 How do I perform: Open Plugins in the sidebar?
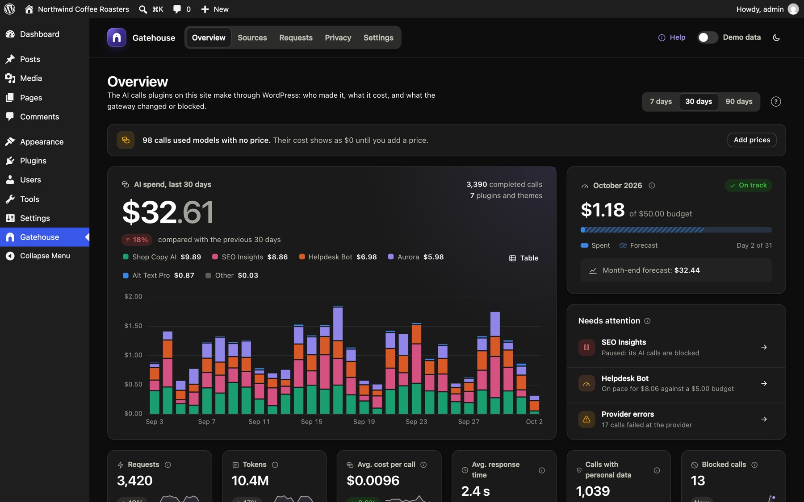[45, 161]
